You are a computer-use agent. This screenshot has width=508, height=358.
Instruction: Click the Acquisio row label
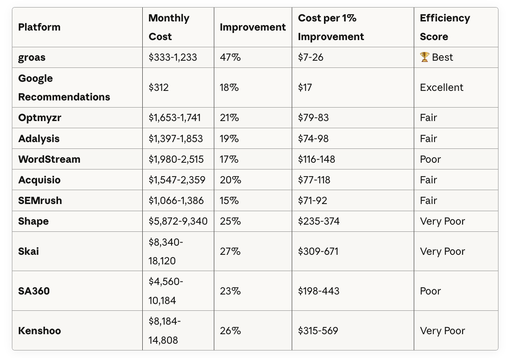coord(39,180)
